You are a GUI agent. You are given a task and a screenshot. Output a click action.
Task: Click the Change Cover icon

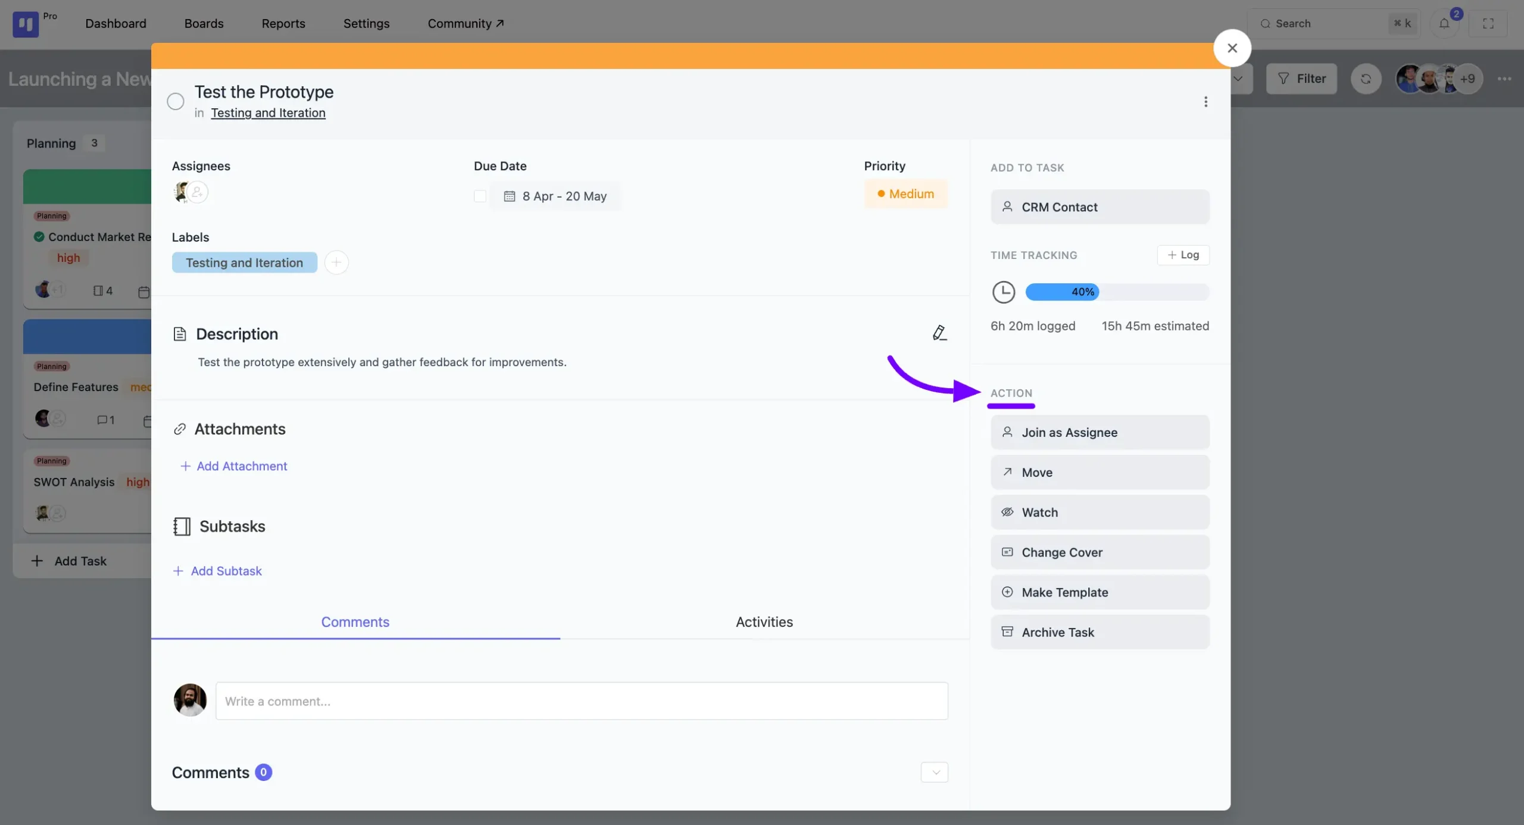(x=1007, y=552)
